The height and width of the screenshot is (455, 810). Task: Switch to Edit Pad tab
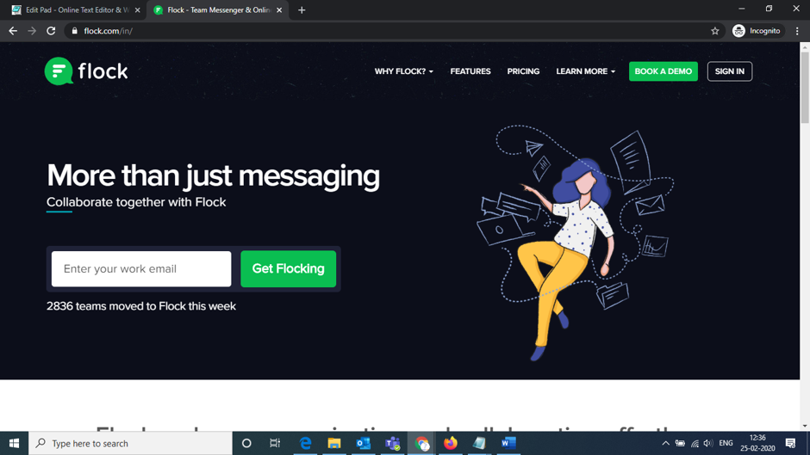coord(76,9)
